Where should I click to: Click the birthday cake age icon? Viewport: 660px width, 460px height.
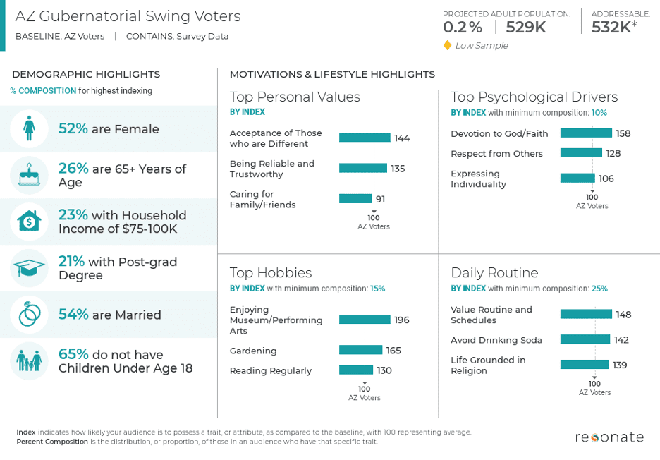pyautogui.click(x=29, y=175)
